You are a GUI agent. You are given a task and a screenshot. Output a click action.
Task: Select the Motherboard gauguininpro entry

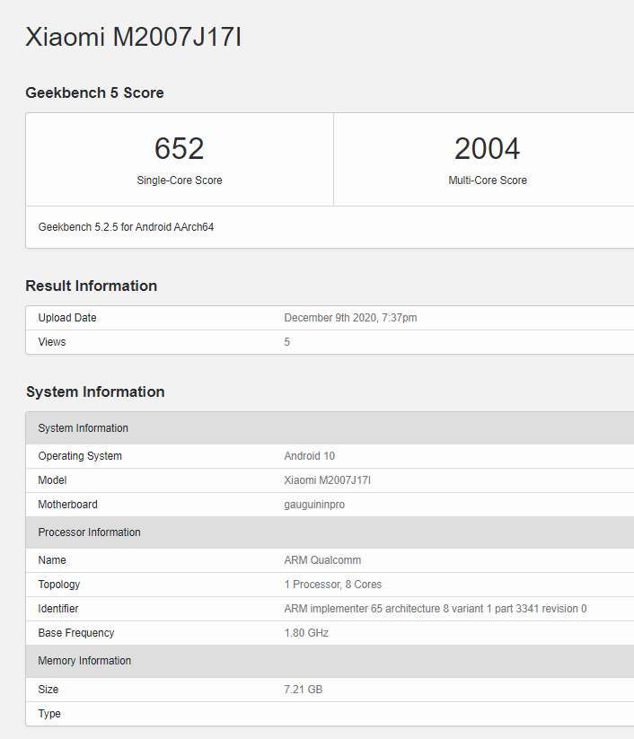[x=313, y=504]
